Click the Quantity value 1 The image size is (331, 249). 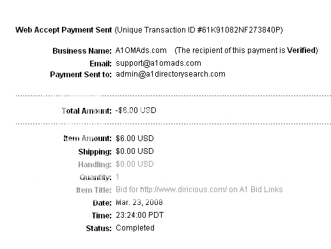118,177
